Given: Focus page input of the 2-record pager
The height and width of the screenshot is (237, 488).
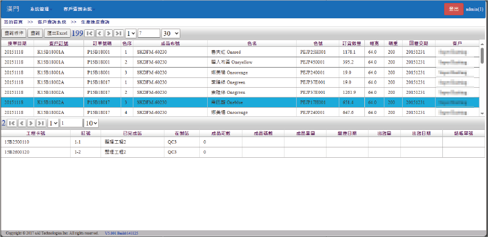Looking at the screenshot, I should pos(71,123).
